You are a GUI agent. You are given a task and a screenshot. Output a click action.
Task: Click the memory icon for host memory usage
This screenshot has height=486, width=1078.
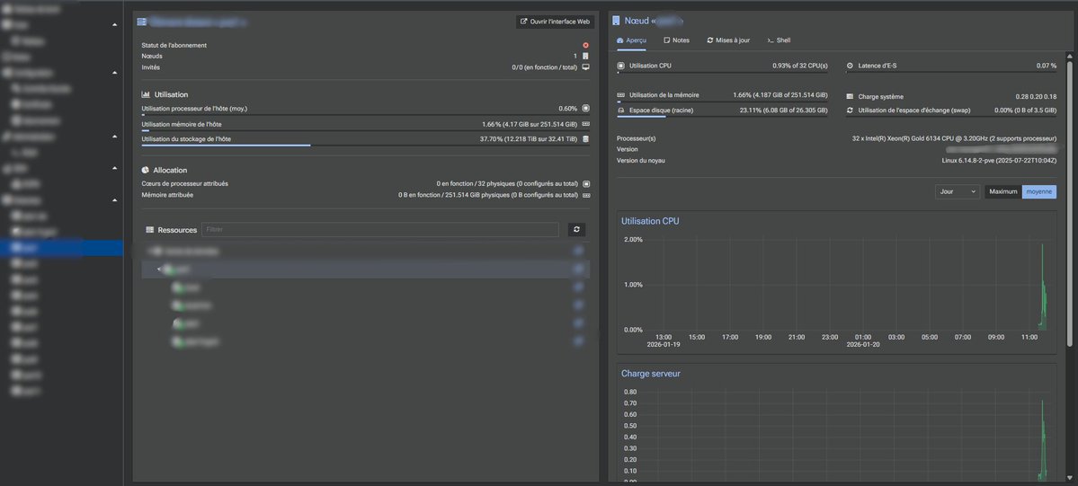click(585, 125)
